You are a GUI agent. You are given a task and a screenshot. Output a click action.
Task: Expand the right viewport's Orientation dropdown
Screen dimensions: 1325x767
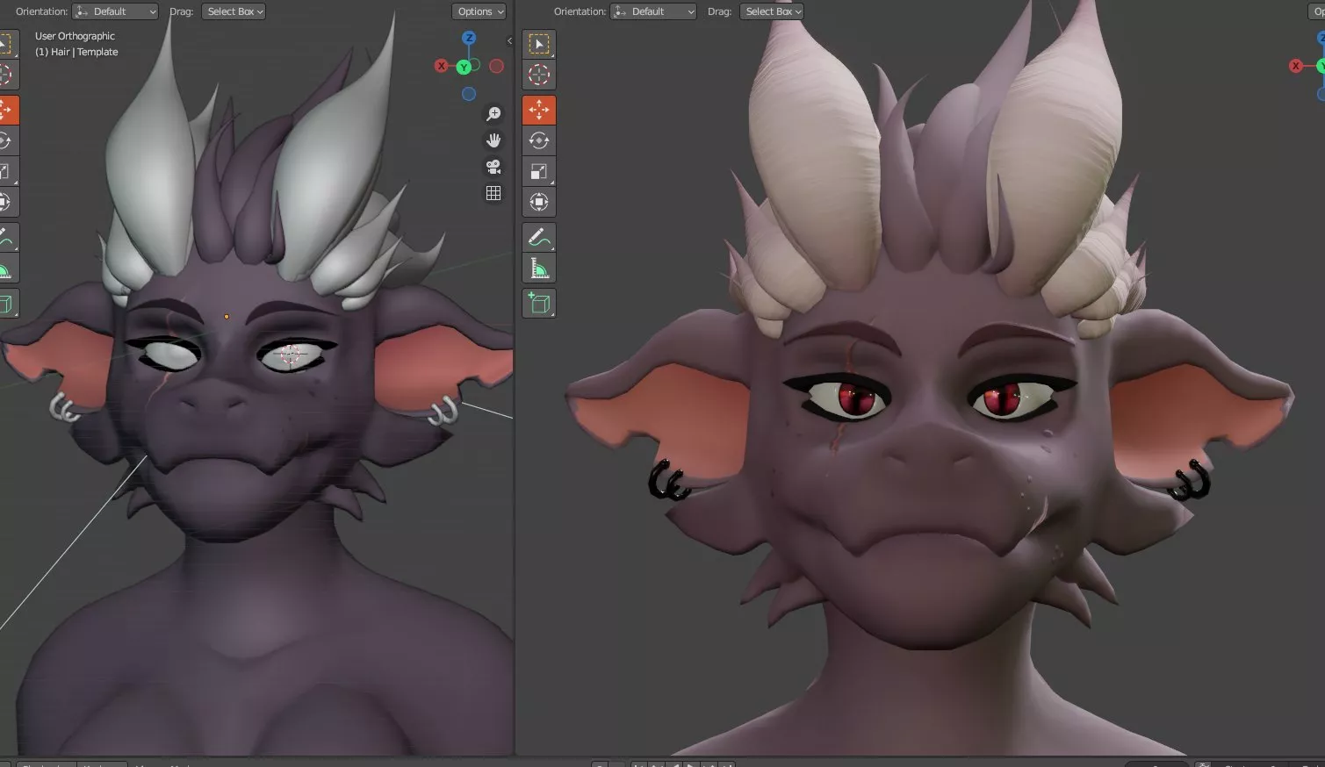(x=653, y=11)
